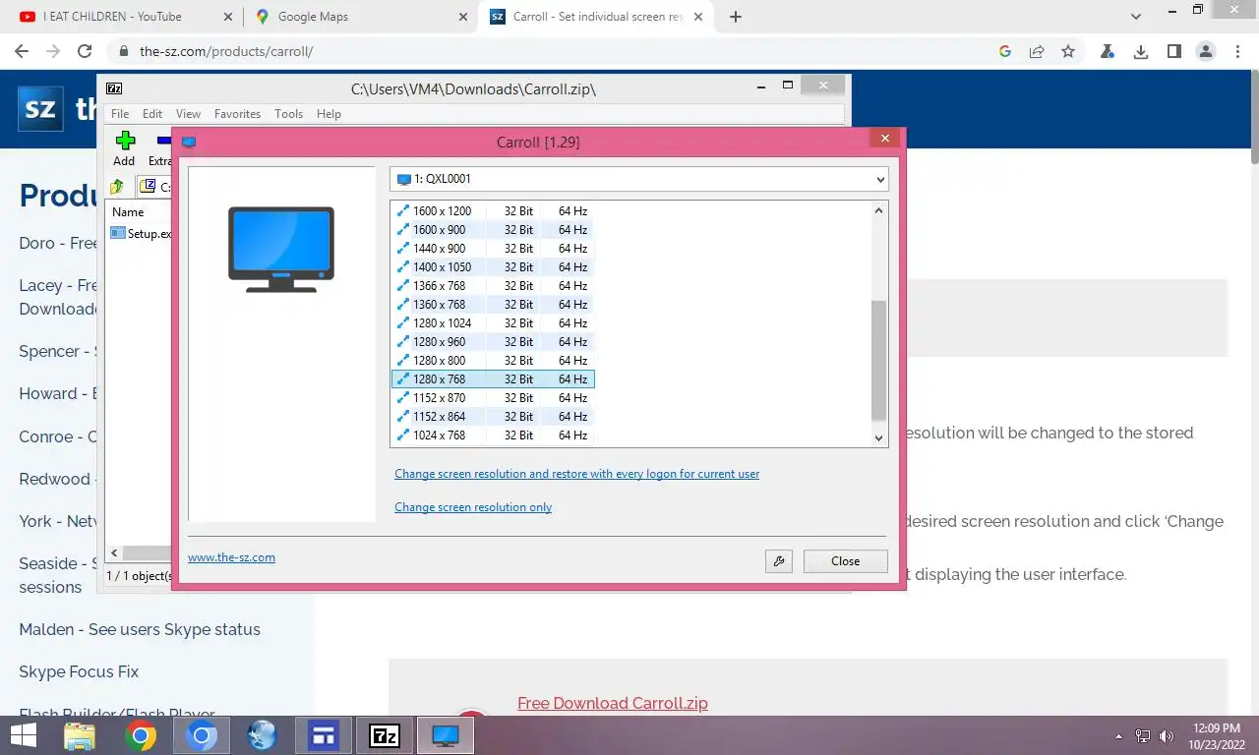Click Chrome tab search chevron

pyautogui.click(x=1136, y=17)
